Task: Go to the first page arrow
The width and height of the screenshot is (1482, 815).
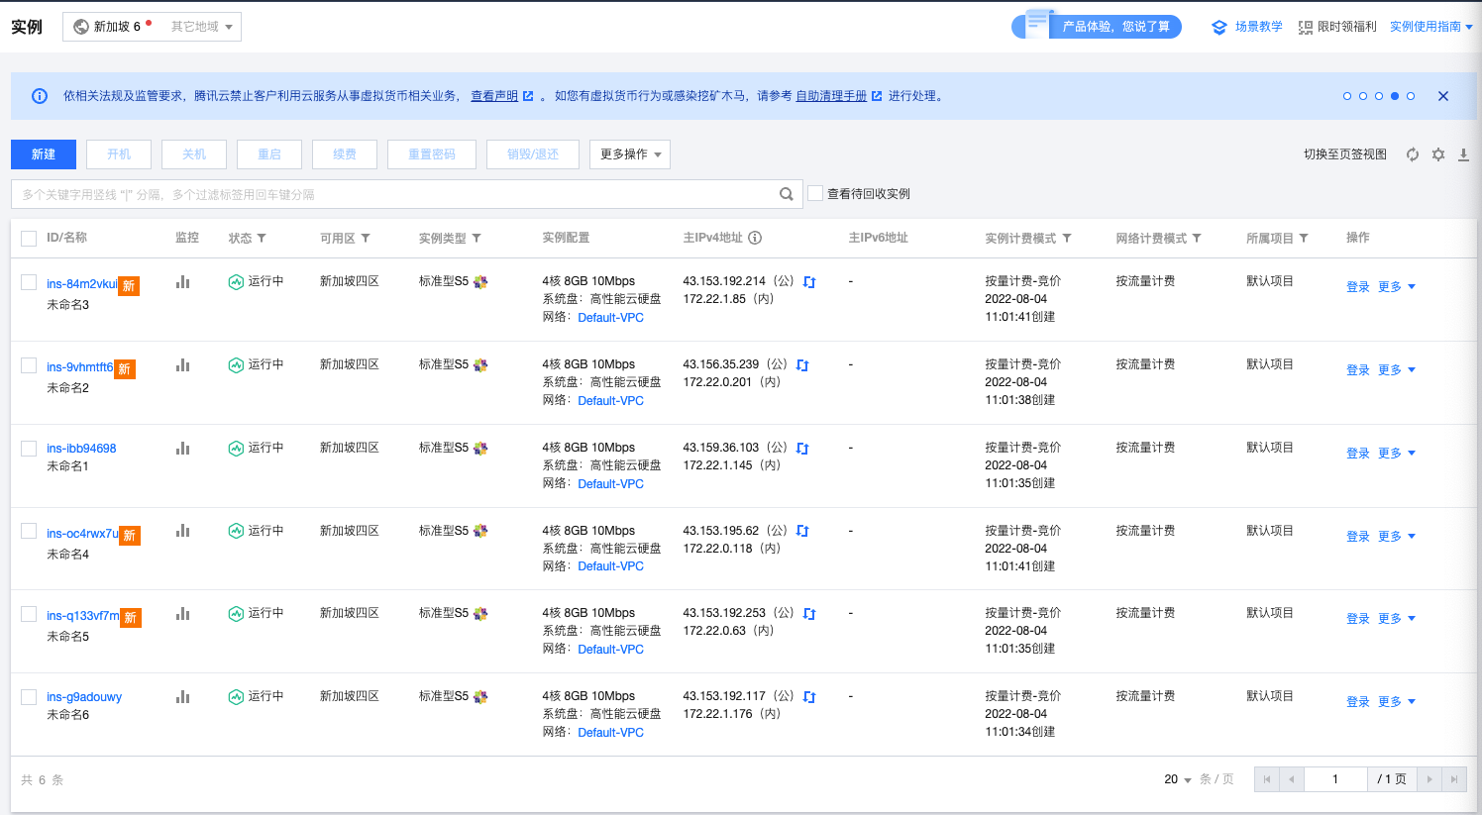Action: pyautogui.click(x=1267, y=779)
